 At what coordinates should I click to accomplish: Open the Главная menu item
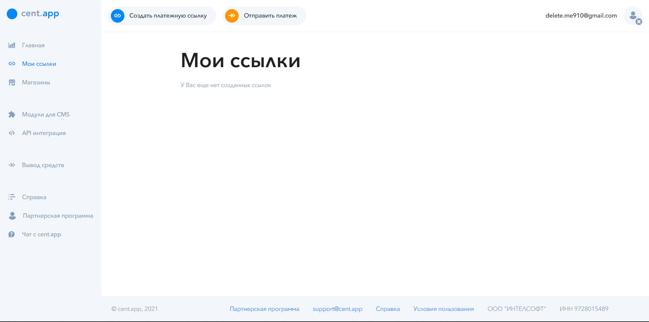click(33, 45)
